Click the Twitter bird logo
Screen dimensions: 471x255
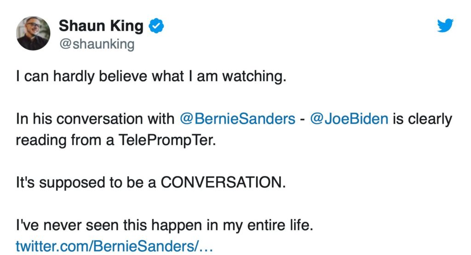click(x=445, y=26)
